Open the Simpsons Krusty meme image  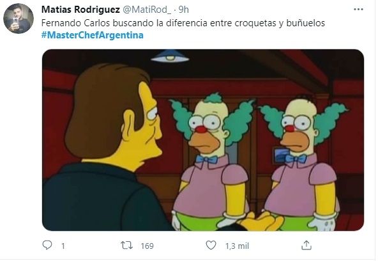203,140
